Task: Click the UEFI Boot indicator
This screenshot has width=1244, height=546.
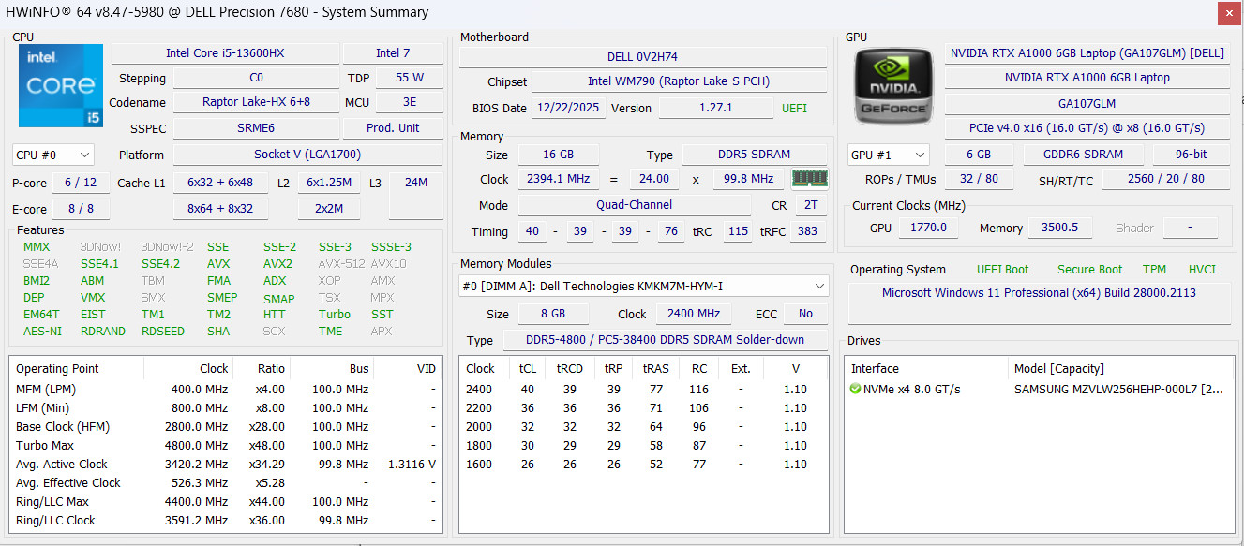Action: click(1002, 270)
